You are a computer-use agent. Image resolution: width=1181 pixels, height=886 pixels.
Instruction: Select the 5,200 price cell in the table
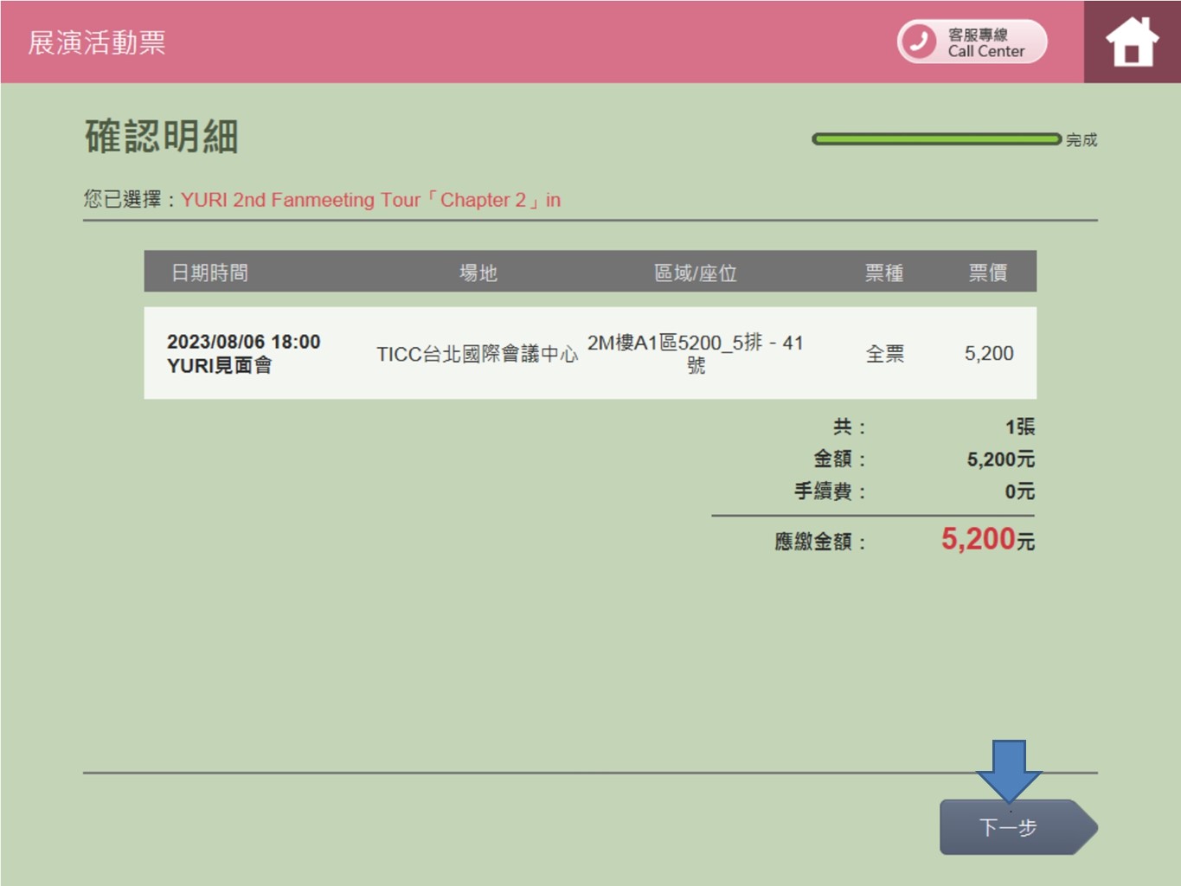pyautogui.click(x=989, y=353)
